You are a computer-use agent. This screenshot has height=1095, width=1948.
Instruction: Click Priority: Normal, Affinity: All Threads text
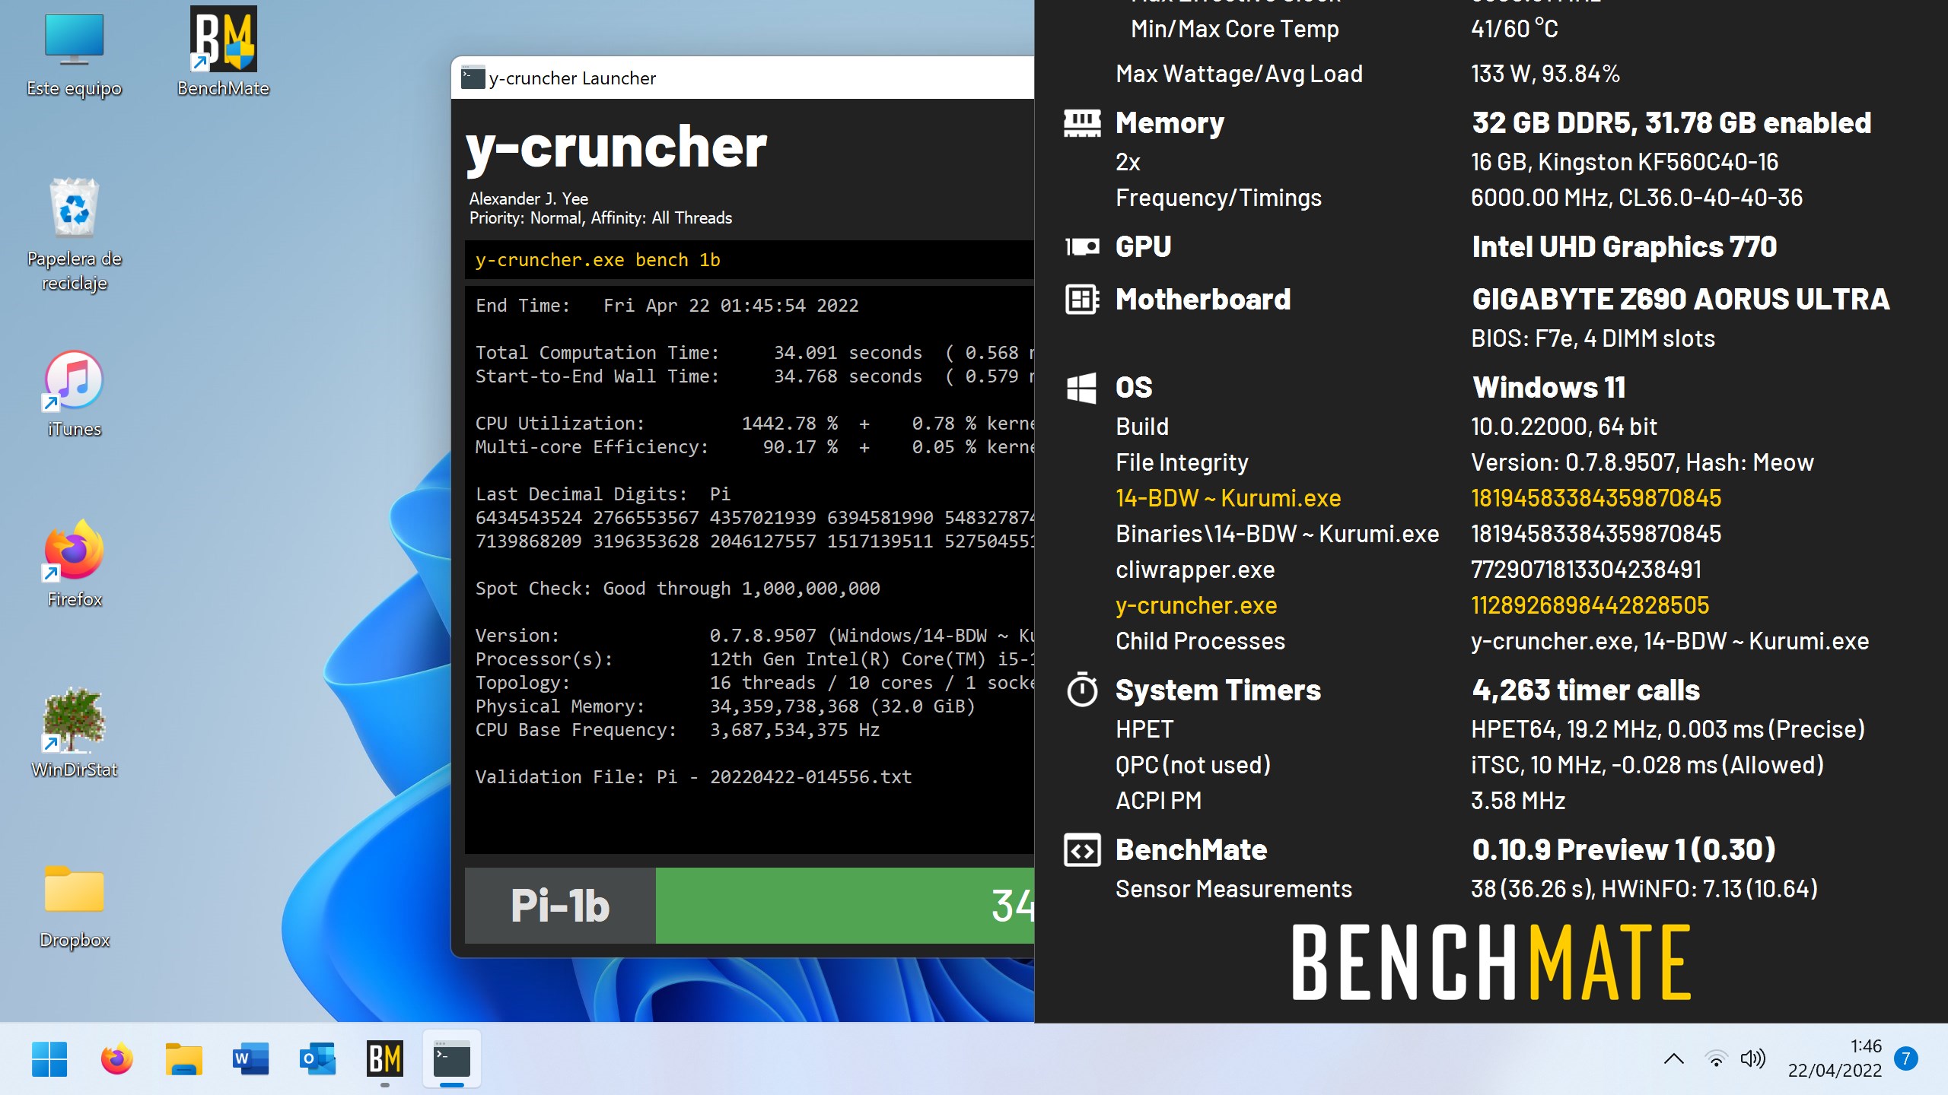pyautogui.click(x=600, y=218)
